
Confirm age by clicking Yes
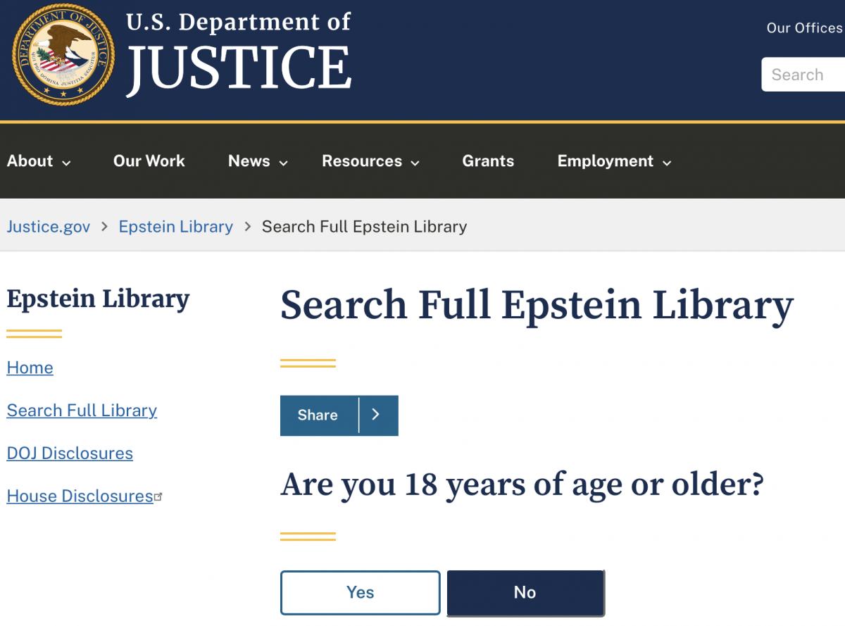click(360, 593)
